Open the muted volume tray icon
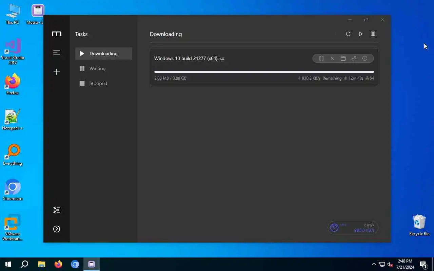 point(390,264)
